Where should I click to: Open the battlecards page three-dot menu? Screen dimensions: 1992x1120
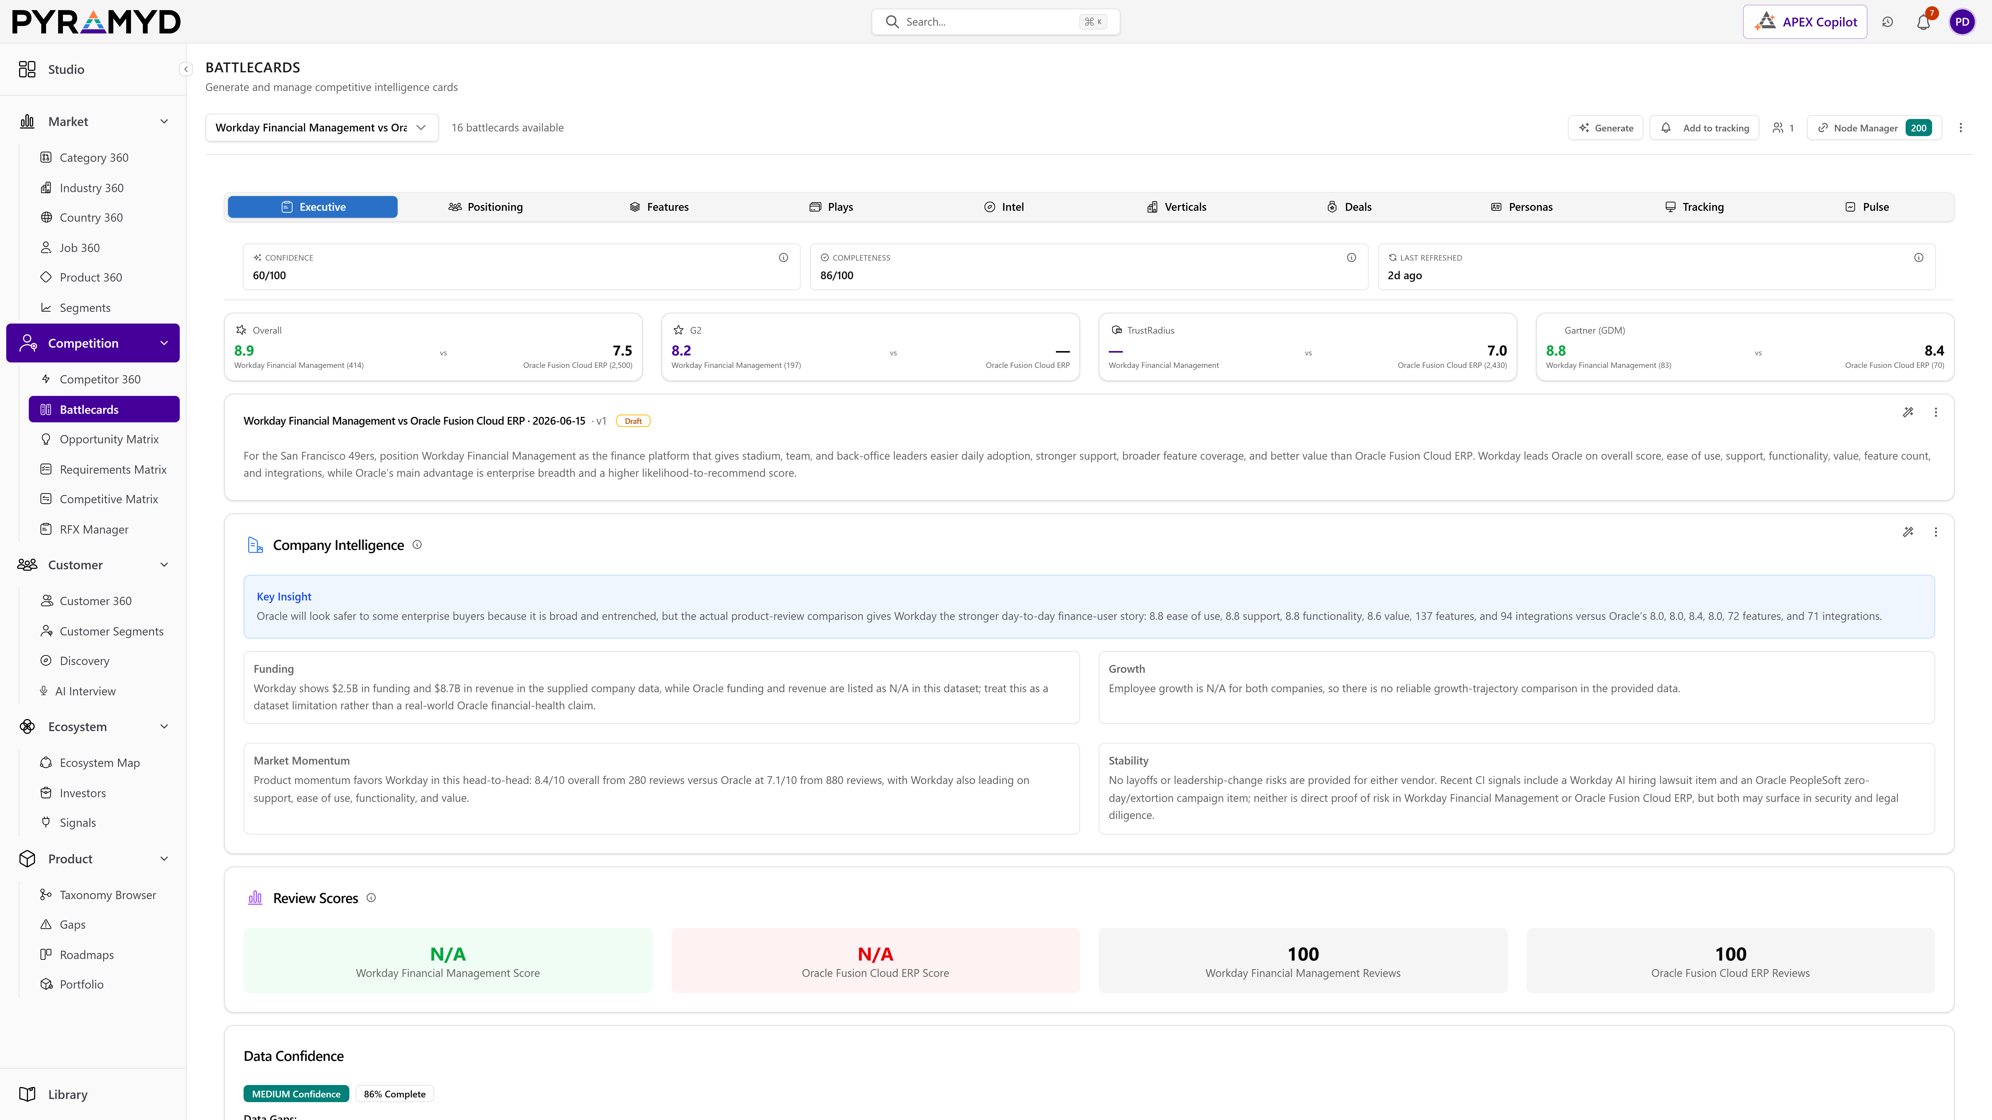(x=1960, y=128)
